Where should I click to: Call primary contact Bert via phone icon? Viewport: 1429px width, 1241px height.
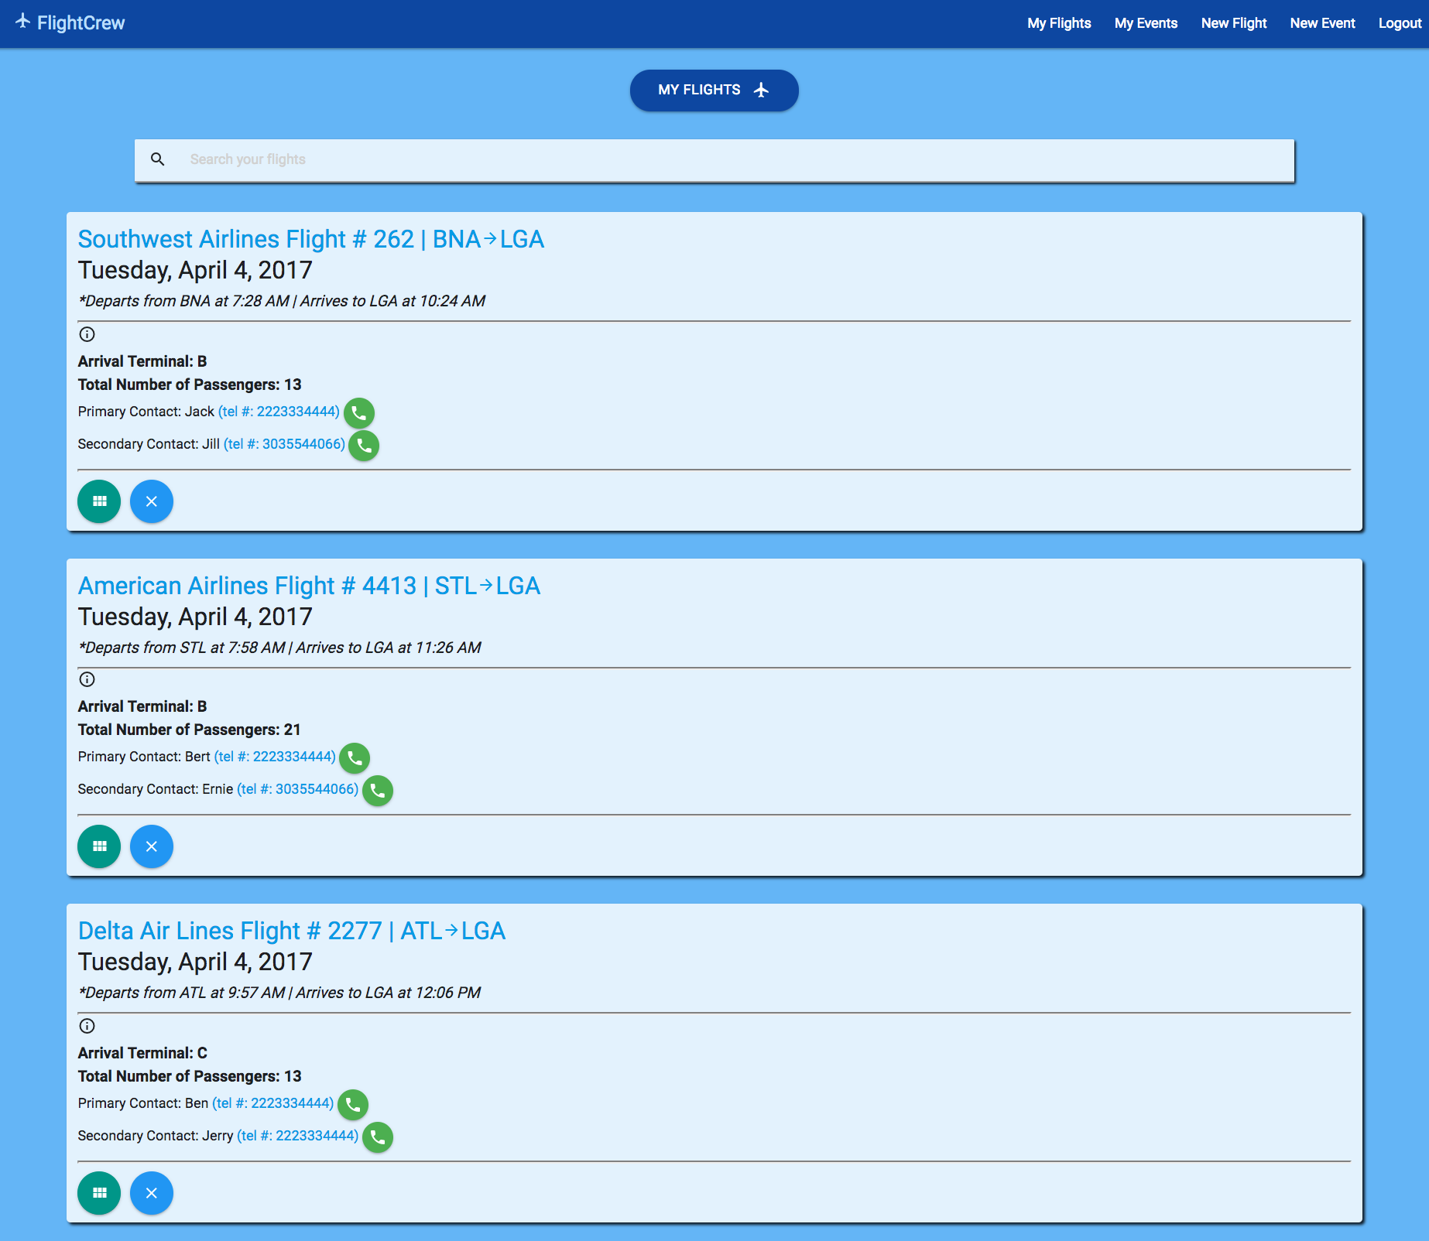(355, 758)
